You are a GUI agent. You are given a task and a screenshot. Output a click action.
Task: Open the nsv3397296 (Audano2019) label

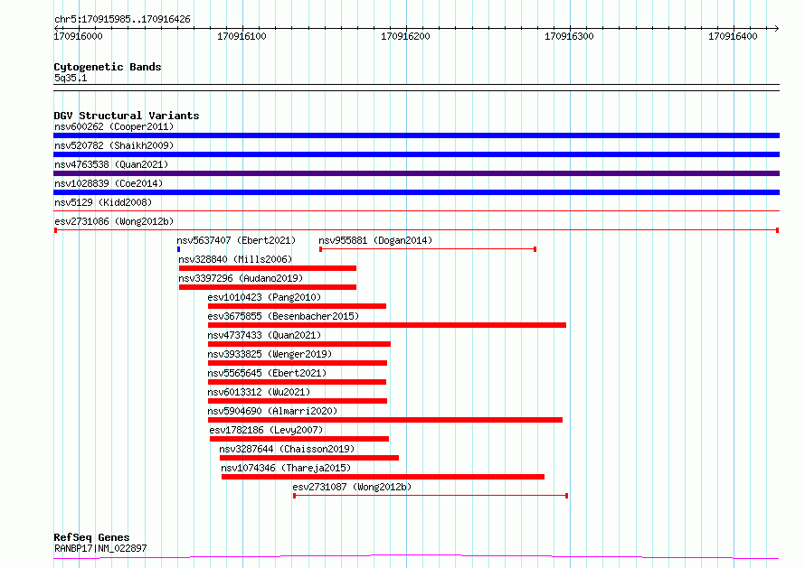coord(241,278)
